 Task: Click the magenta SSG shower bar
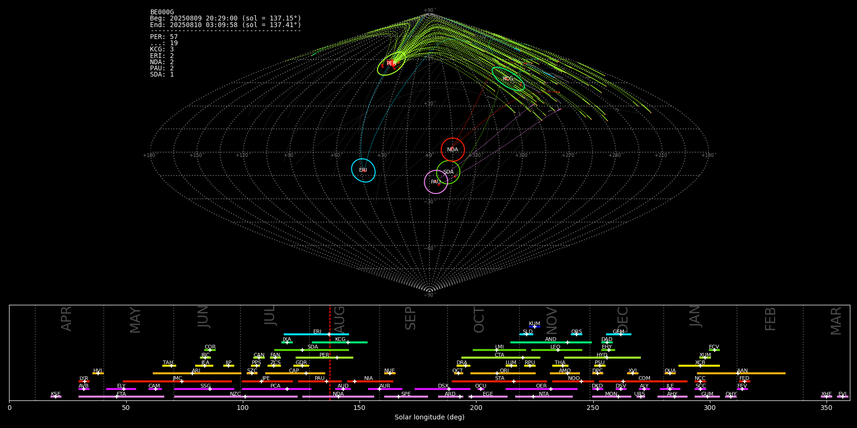[x=204, y=389]
